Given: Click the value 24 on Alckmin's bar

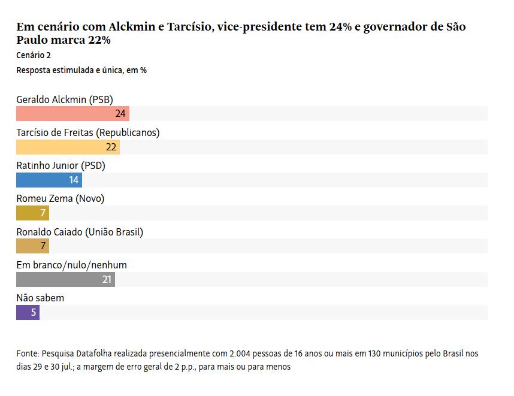Looking at the screenshot, I should coord(120,113).
